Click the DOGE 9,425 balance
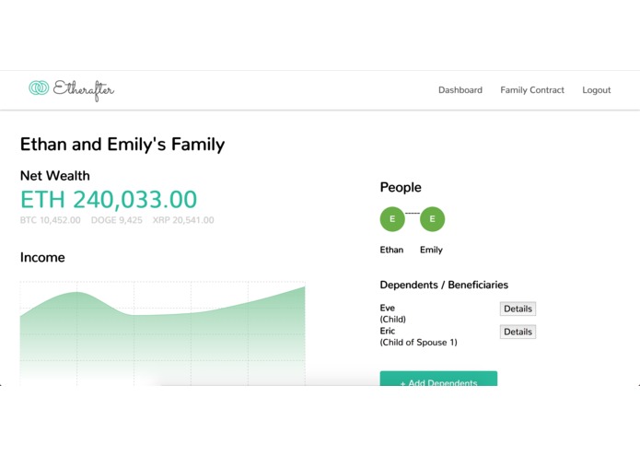This screenshot has height=455, width=640. [x=116, y=220]
